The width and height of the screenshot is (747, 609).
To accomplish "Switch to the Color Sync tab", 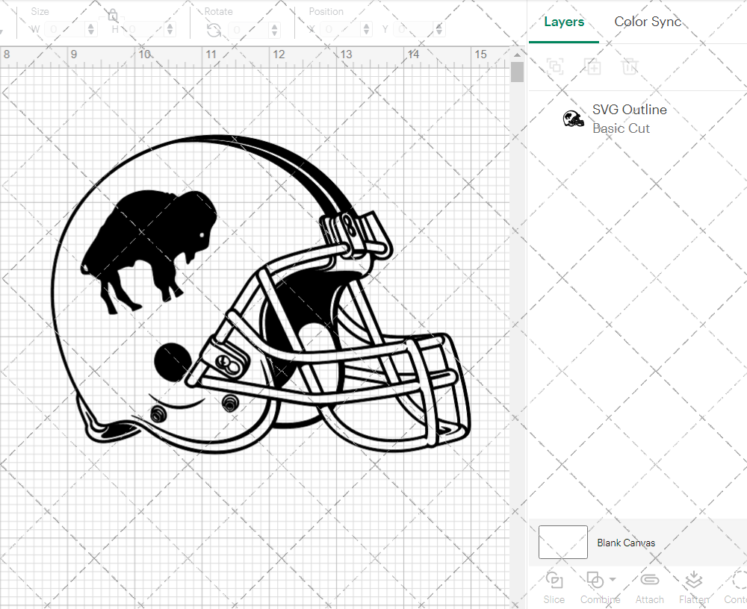I will click(x=648, y=22).
